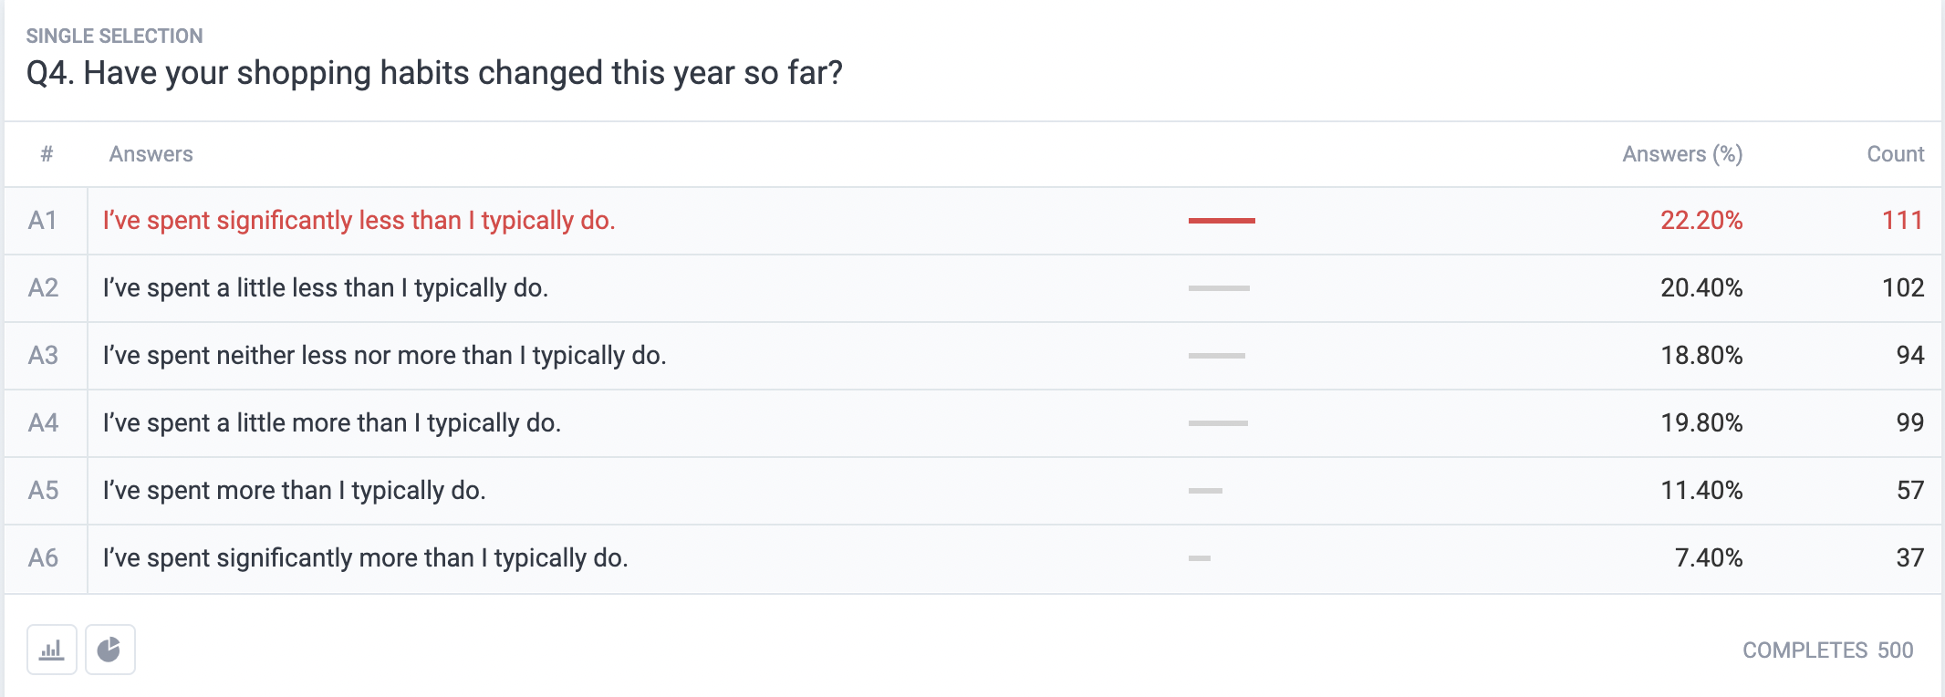Click the gray bar for A2
Viewport: 1945px width, 697px height.
click(x=1219, y=288)
